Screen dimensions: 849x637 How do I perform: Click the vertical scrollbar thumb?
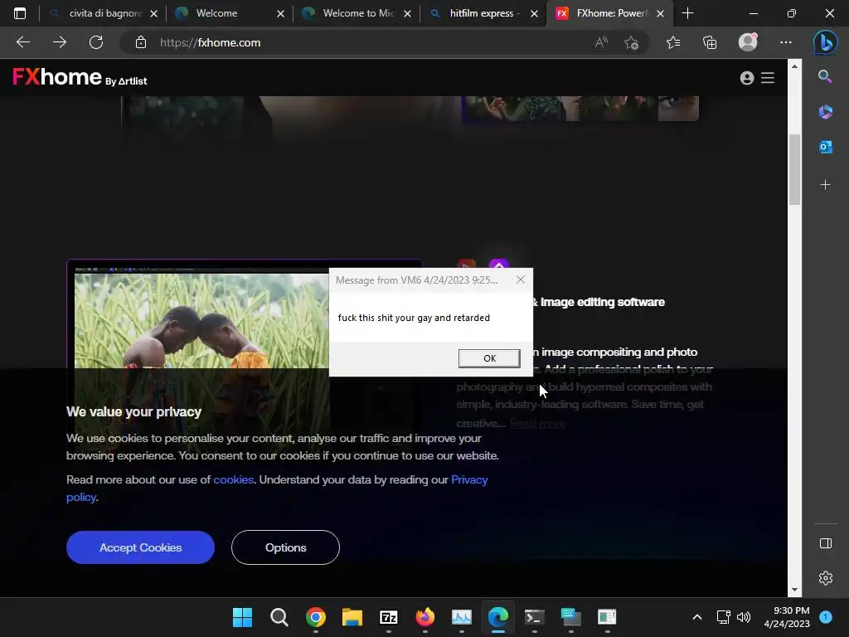point(794,169)
